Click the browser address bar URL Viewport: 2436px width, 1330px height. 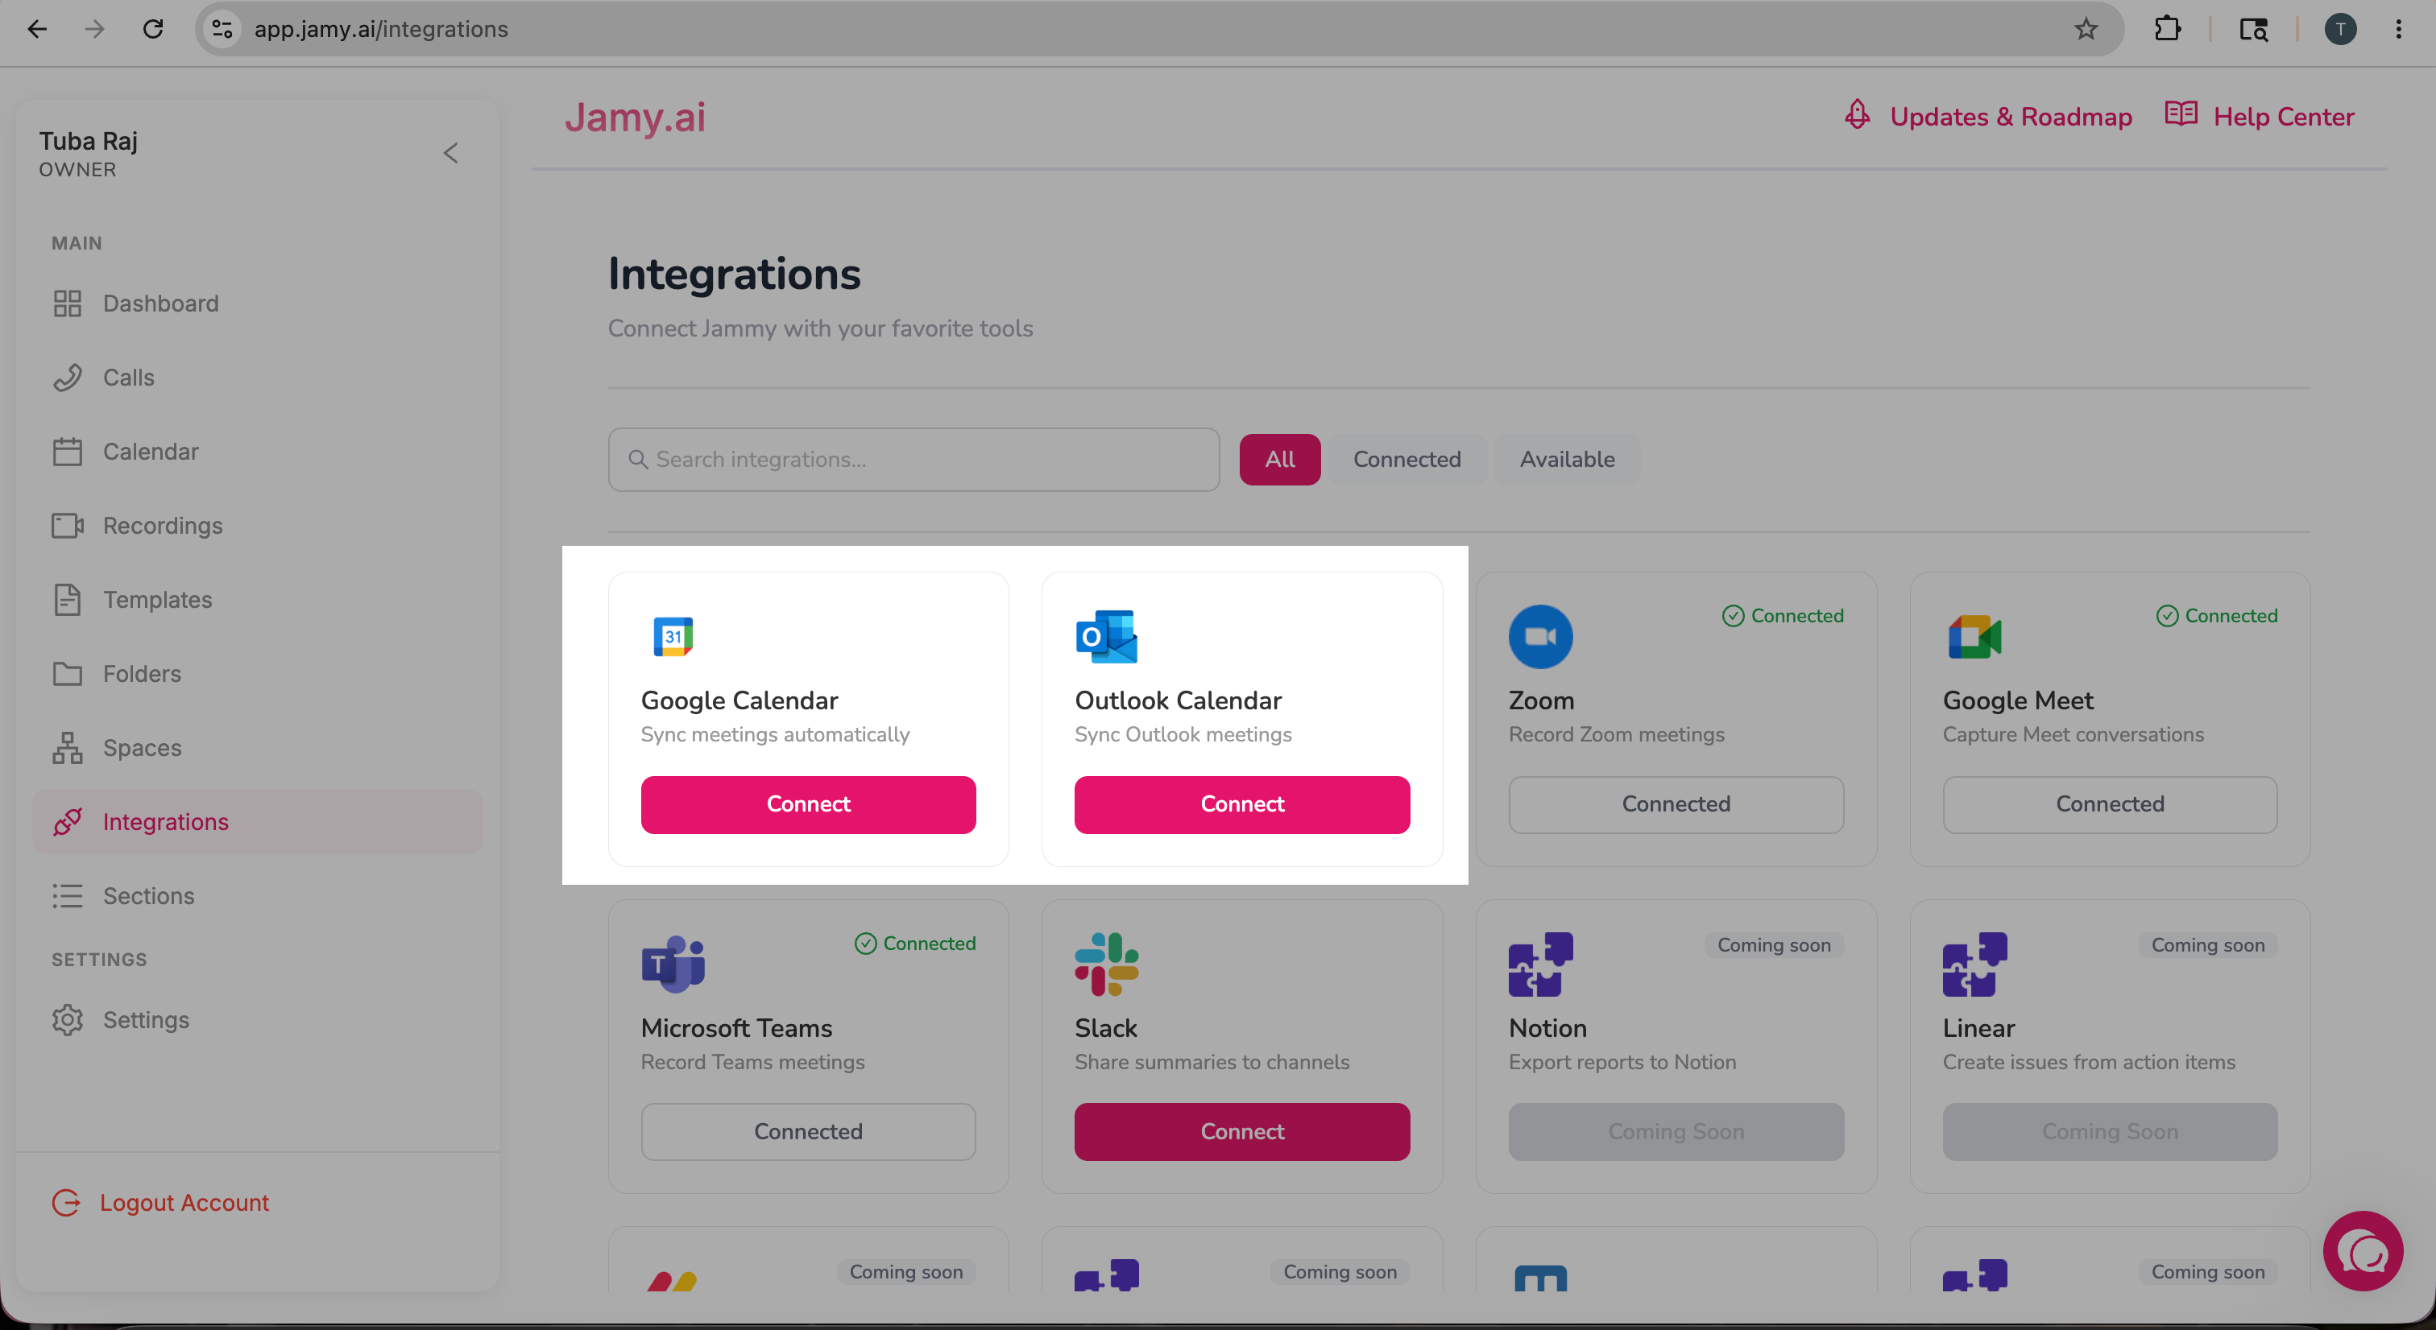click(x=380, y=29)
